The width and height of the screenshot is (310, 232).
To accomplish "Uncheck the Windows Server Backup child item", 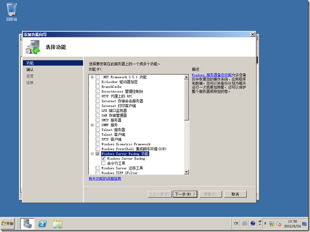I will coord(103,158).
